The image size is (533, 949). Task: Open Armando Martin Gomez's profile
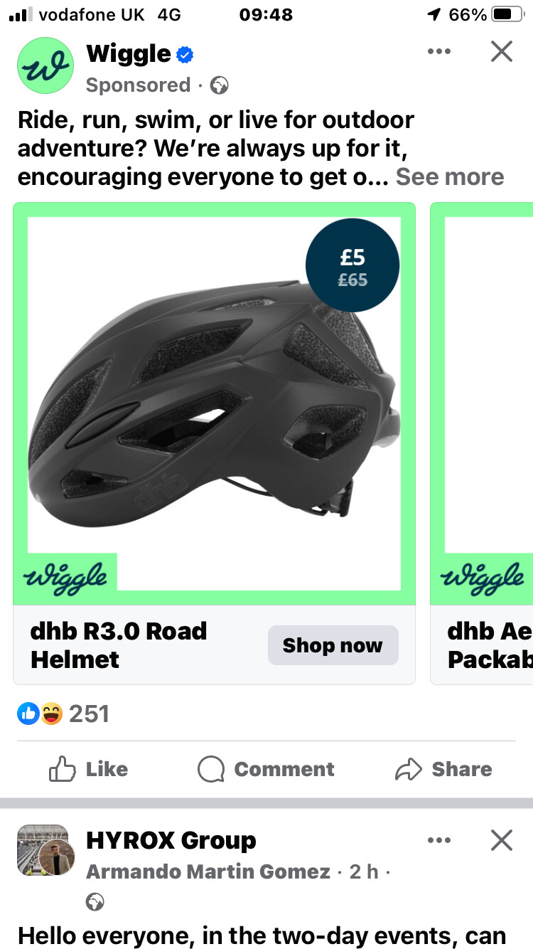click(208, 871)
